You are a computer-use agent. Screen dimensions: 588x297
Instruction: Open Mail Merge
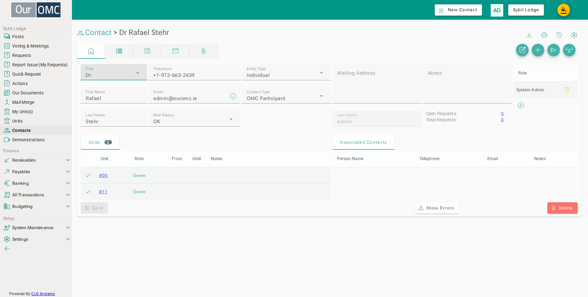pyautogui.click(x=36, y=102)
